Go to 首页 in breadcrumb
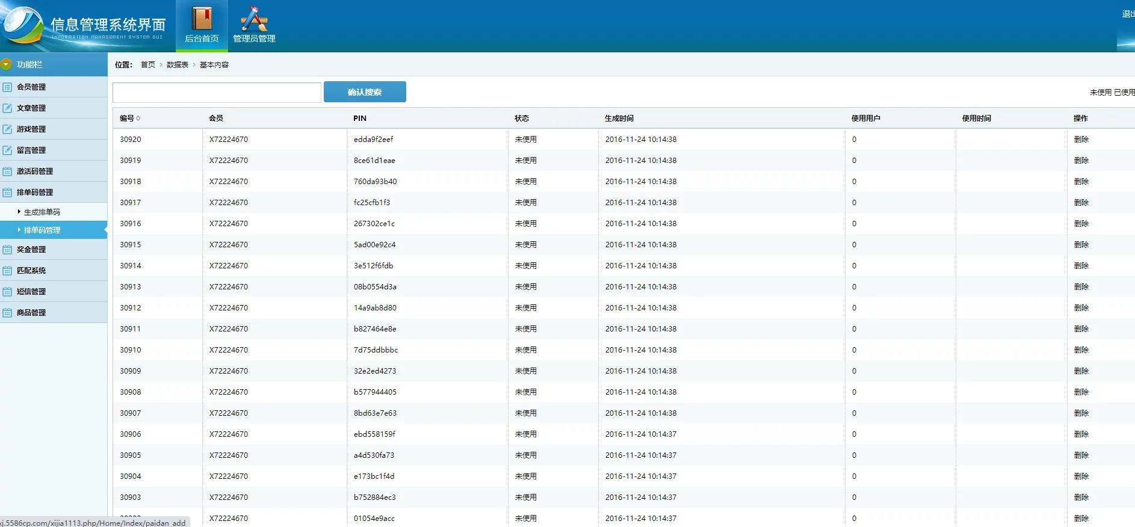1135x527 pixels. click(x=147, y=65)
